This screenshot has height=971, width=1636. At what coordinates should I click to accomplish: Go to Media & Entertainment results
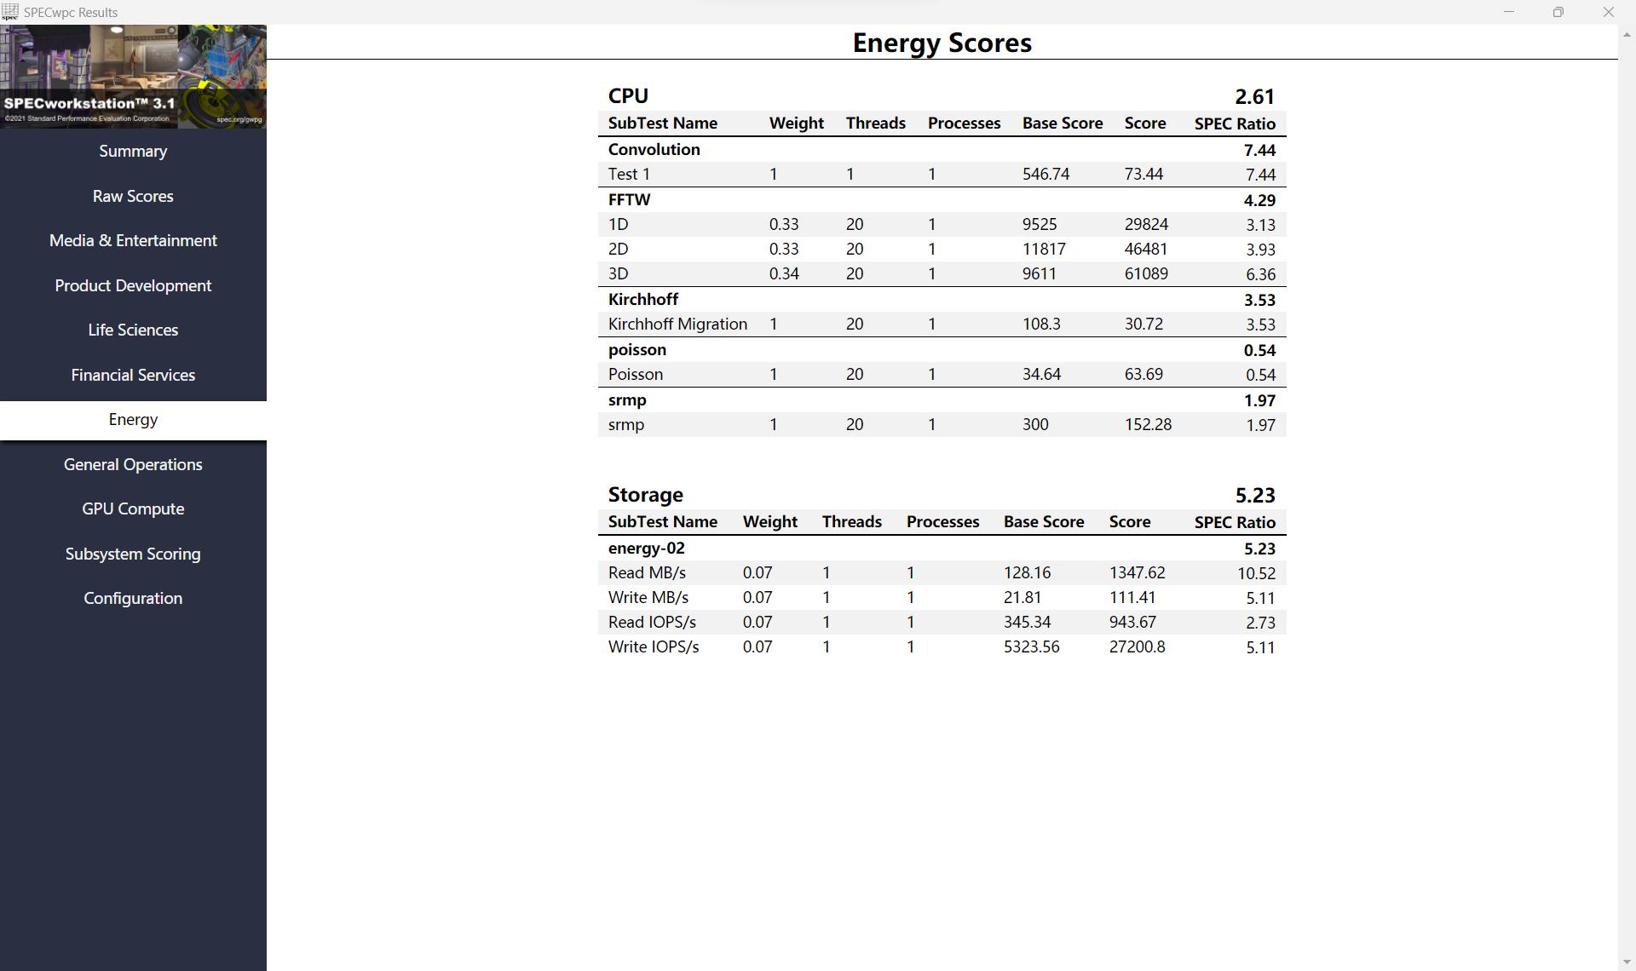pyautogui.click(x=133, y=241)
